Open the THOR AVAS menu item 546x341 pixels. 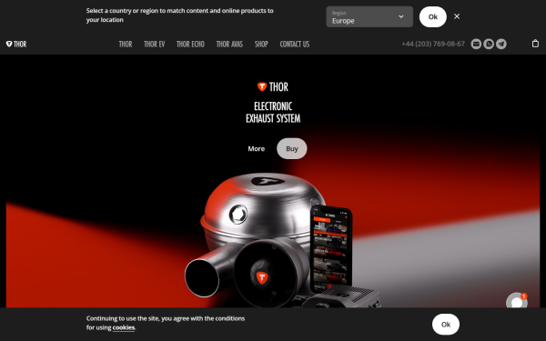coord(229,45)
